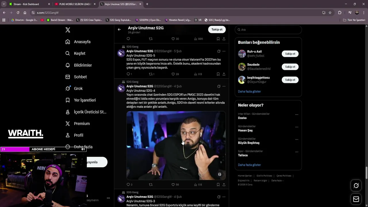This screenshot has height=207, width=368.
Task: Click the X logo in sidebar
Action: click(x=68, y=30)
